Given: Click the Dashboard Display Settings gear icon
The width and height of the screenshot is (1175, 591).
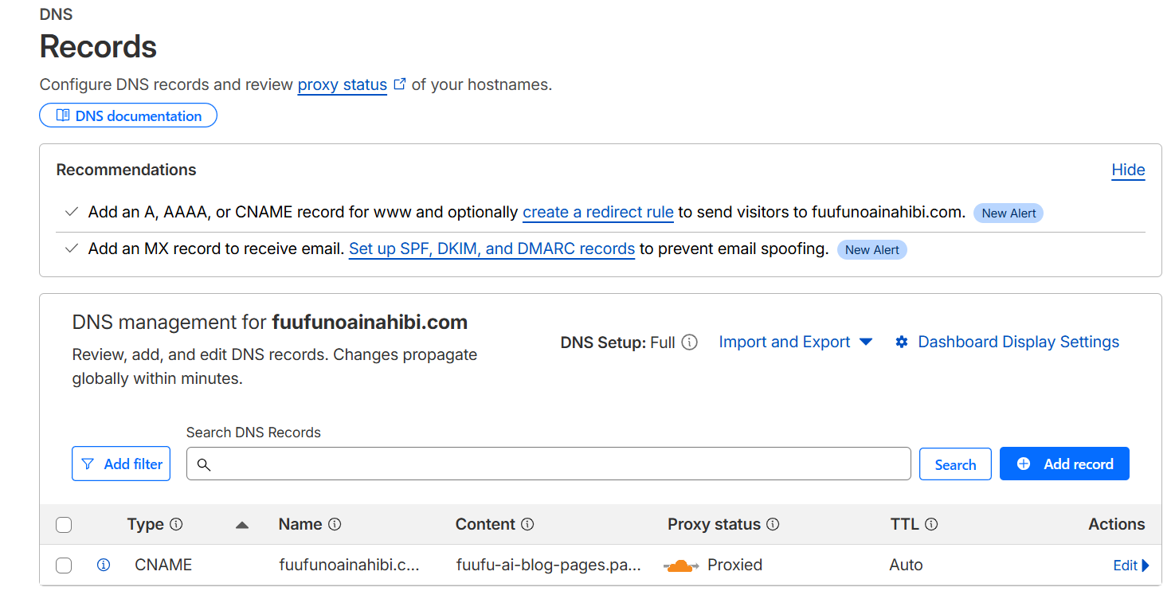Looking at the screenshot, I should [902, 342].
